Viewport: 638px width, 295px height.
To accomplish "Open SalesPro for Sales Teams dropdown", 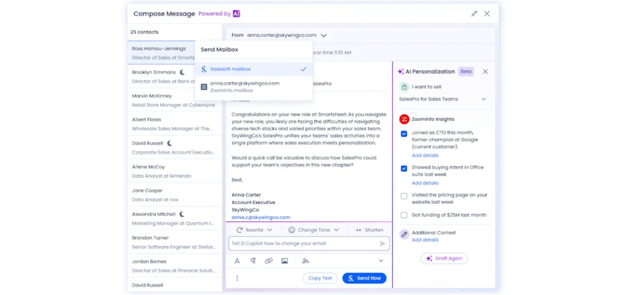I will 442,99.
